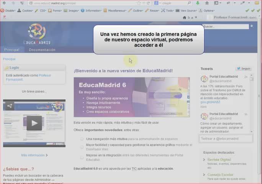Click the first Portal EducaMadrid tweet avatar
The image size is (262, 184).
click(x=204, y=79)
